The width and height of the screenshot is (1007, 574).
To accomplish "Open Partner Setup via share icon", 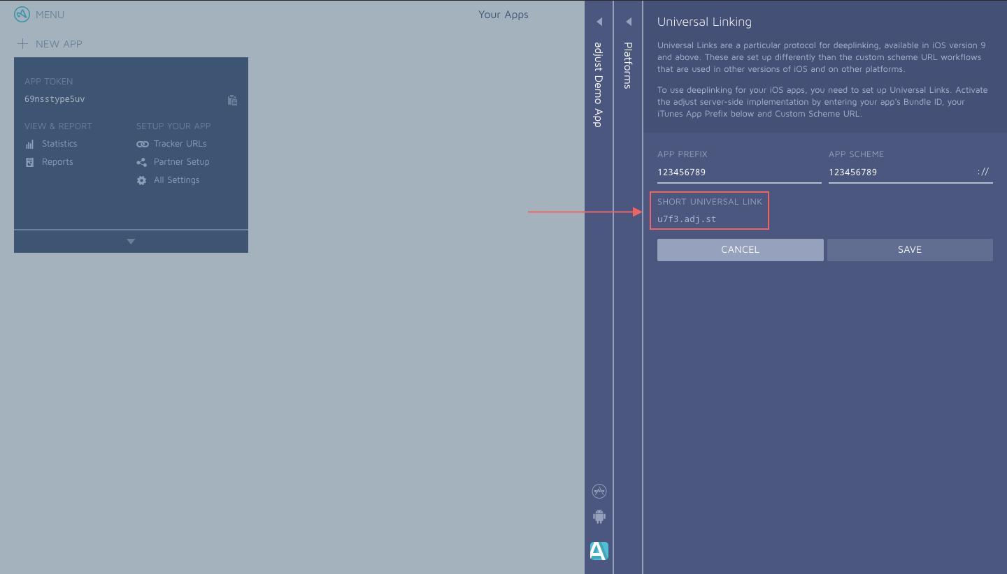I will (x=143, y=161).
